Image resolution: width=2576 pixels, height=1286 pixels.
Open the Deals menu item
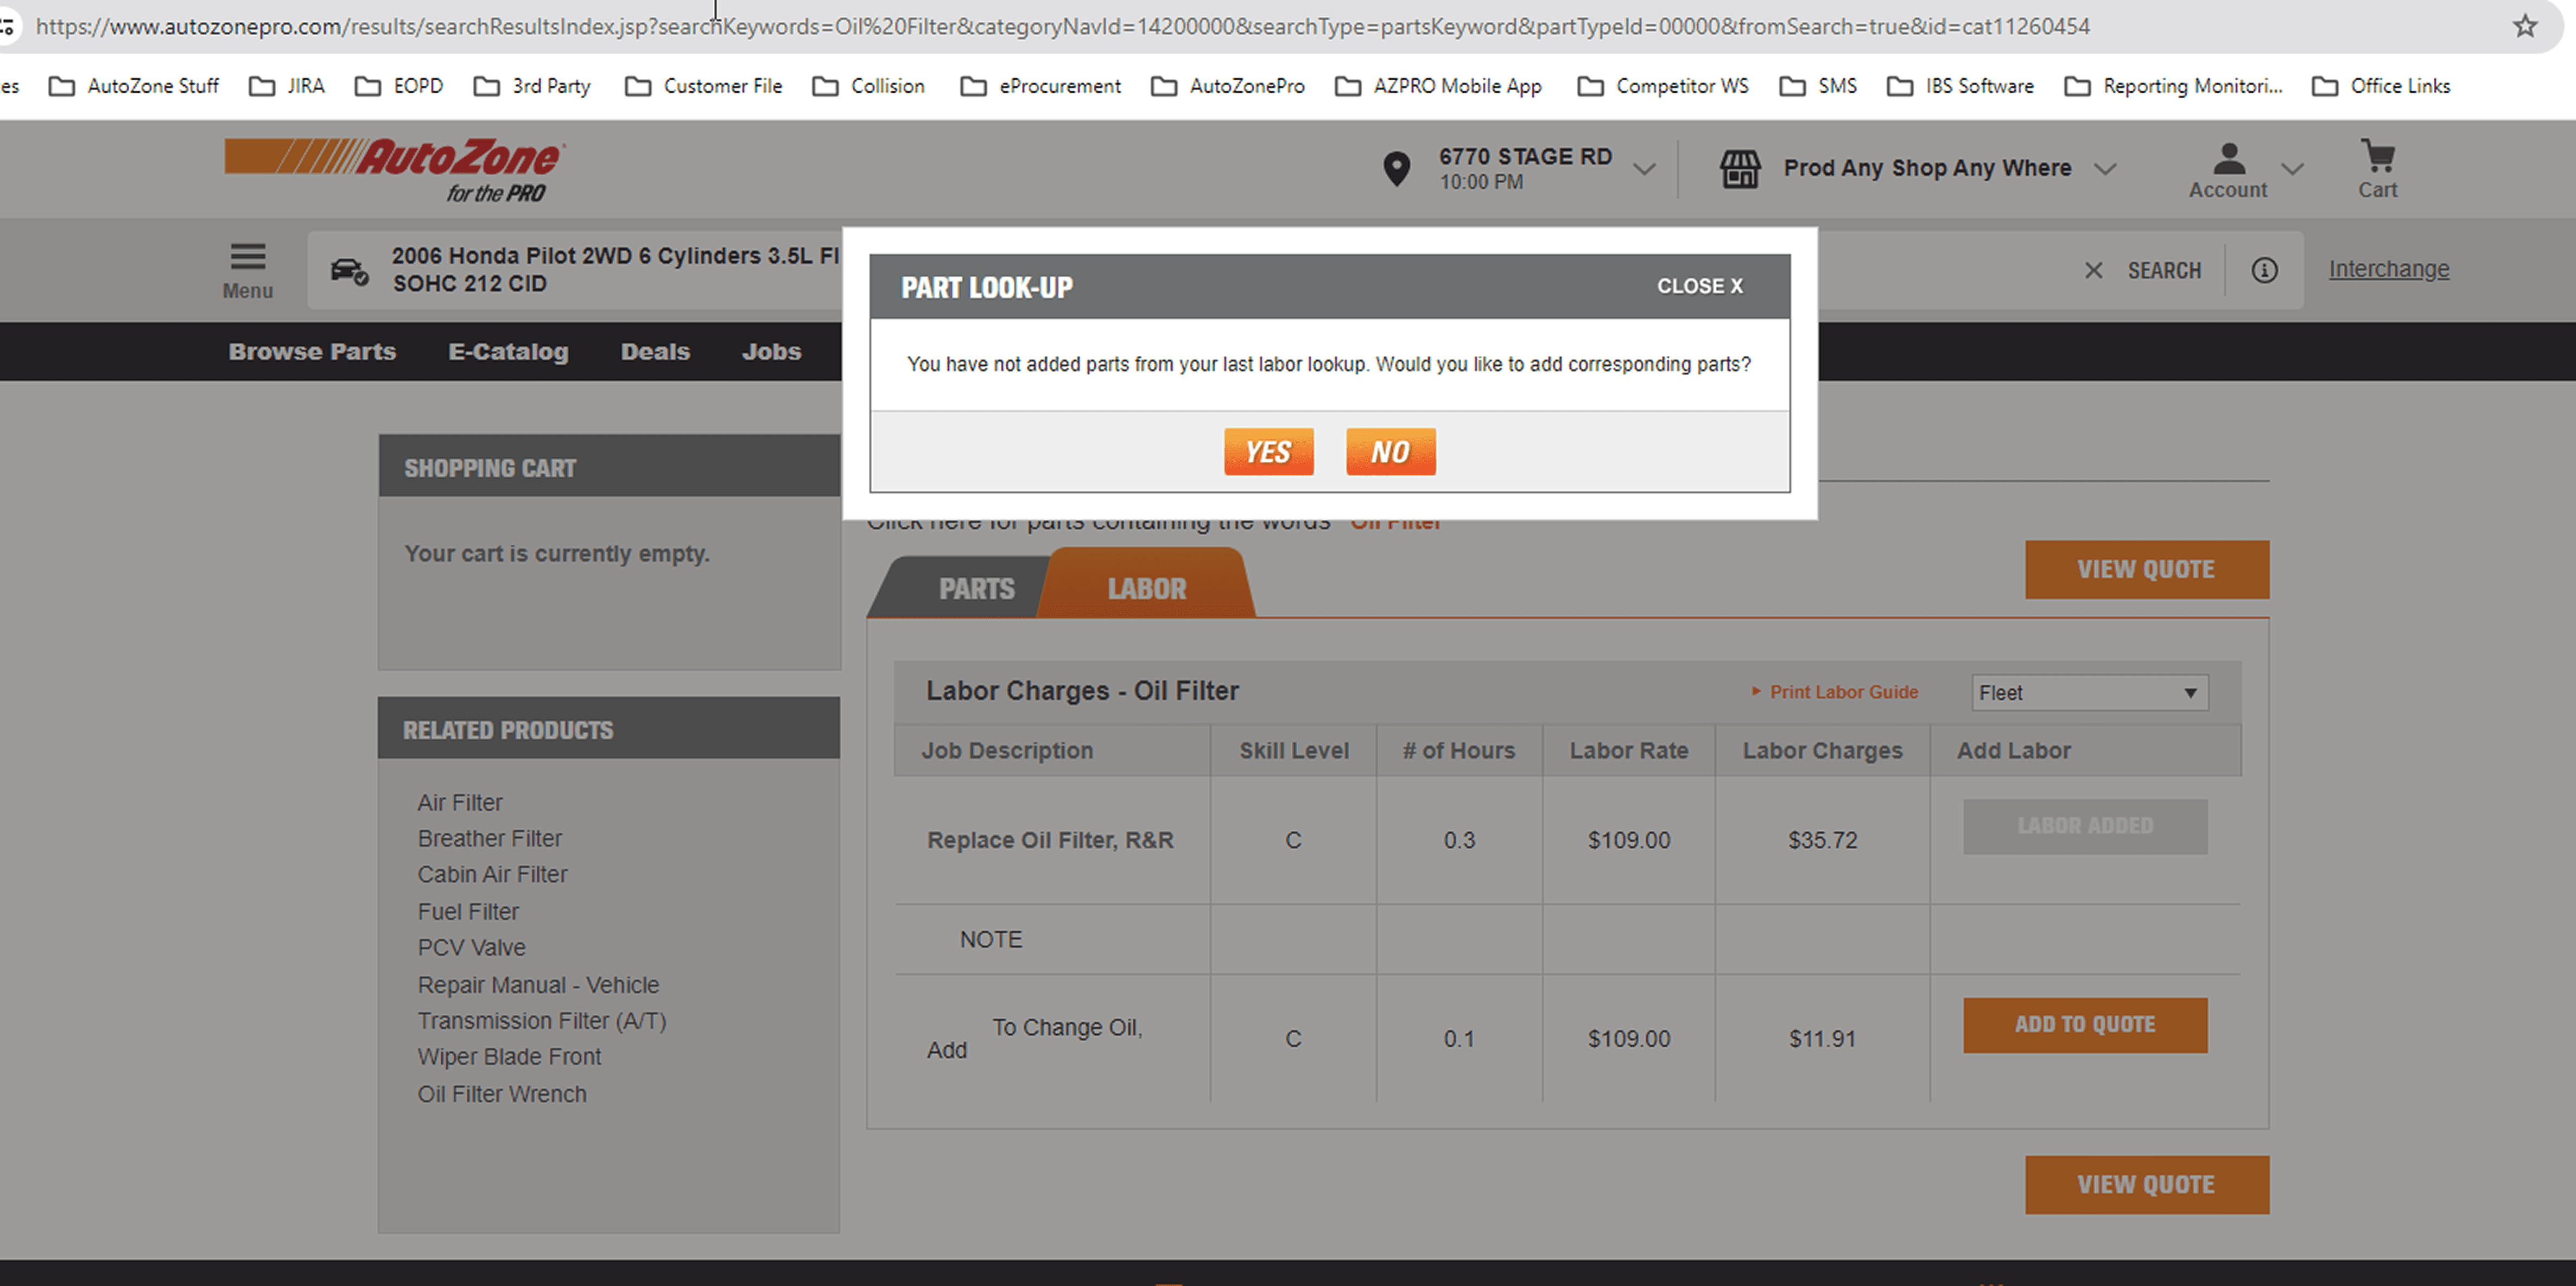coord(655,352)
